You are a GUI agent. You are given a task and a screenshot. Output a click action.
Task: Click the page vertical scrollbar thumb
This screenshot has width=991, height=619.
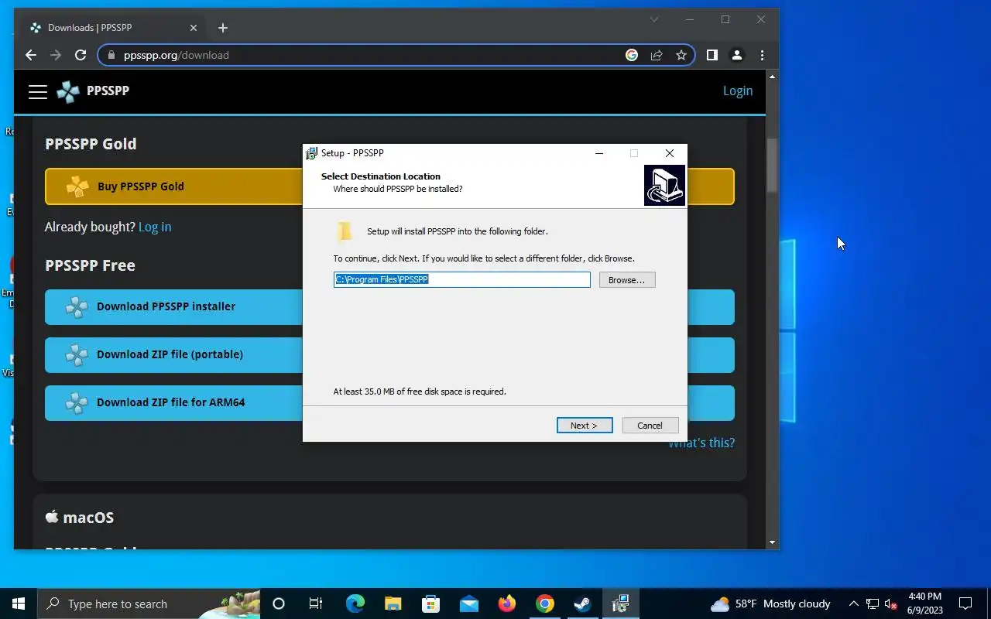click(772, 166)
